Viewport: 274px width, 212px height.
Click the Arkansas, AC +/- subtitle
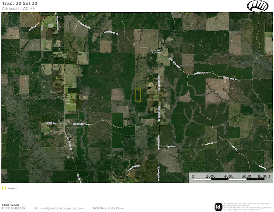(x=19, y=8)
